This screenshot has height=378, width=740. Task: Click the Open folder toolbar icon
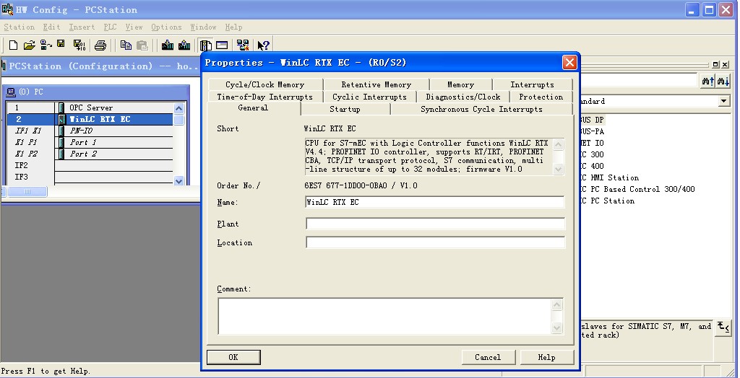tap(29, 45)
